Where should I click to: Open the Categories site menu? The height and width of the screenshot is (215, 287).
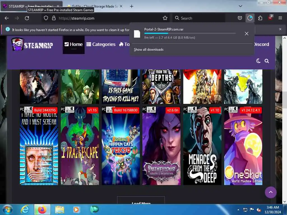click(101, 45)
